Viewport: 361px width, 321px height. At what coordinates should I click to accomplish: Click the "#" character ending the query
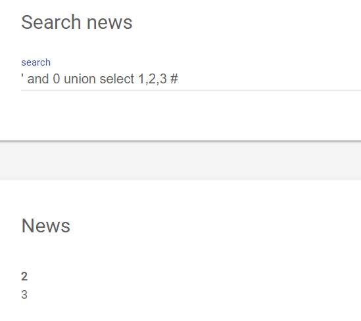tap(174, 79)
